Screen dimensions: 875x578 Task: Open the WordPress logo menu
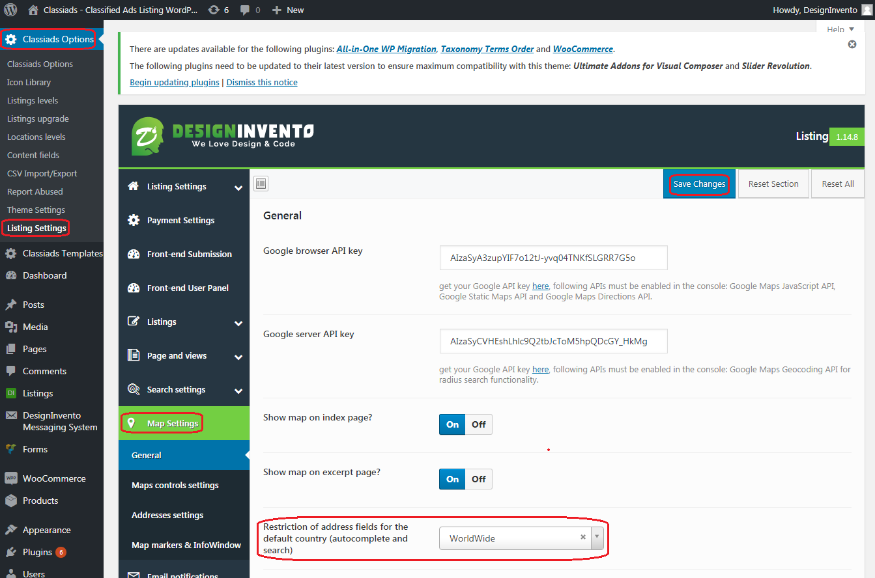point(10,10)
